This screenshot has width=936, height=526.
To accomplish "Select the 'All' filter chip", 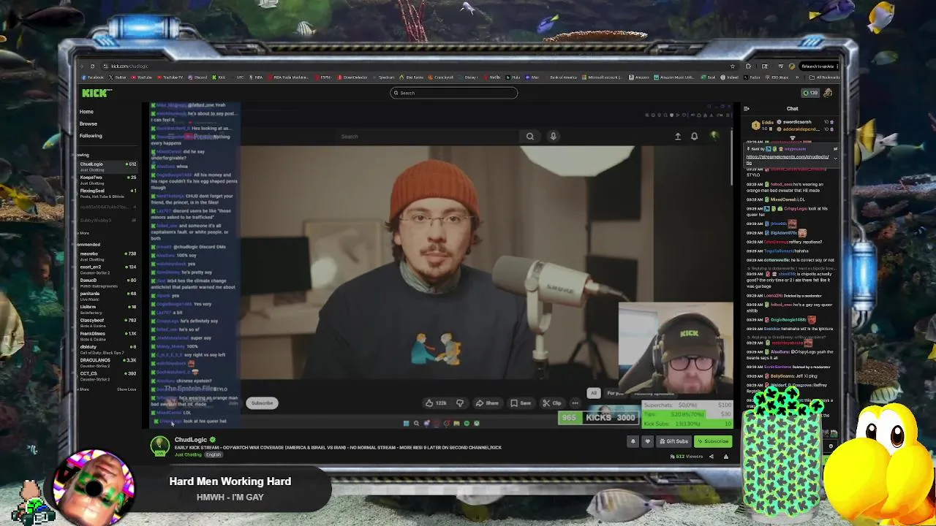I will [x=594, y=393].
